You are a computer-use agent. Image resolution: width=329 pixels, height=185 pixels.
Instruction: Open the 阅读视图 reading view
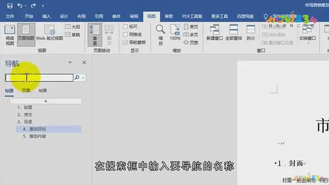(x=9, y=34)
